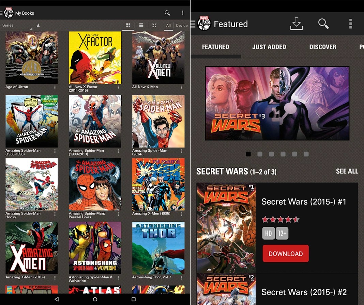Show Device-only books filter
Screen dimensions: 364x305
182,26
